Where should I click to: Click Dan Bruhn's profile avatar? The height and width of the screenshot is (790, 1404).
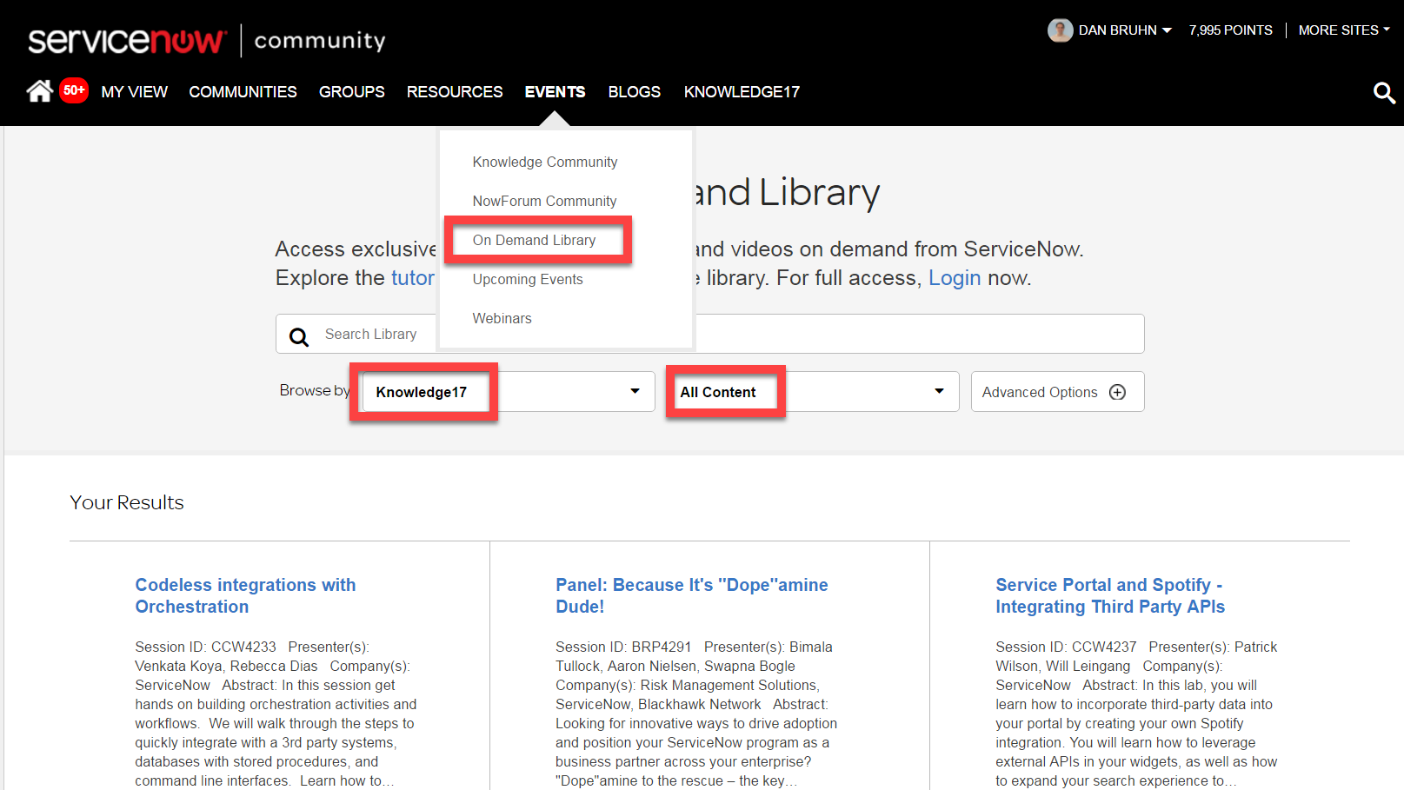(1060, 30)
